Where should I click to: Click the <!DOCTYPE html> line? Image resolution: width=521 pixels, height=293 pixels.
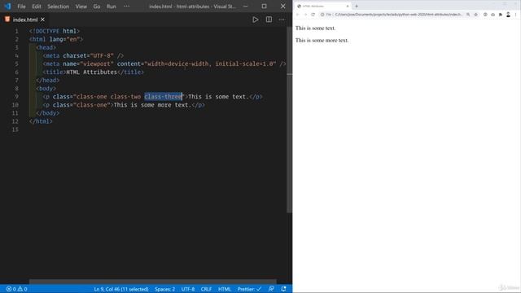(55, 31)
